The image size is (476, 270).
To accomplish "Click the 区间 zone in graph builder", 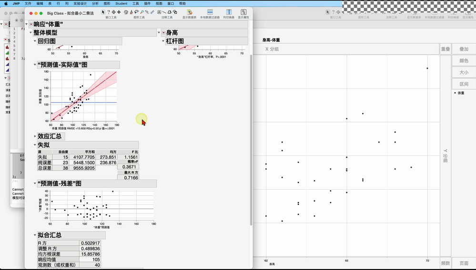I will (x=464, y=84).
